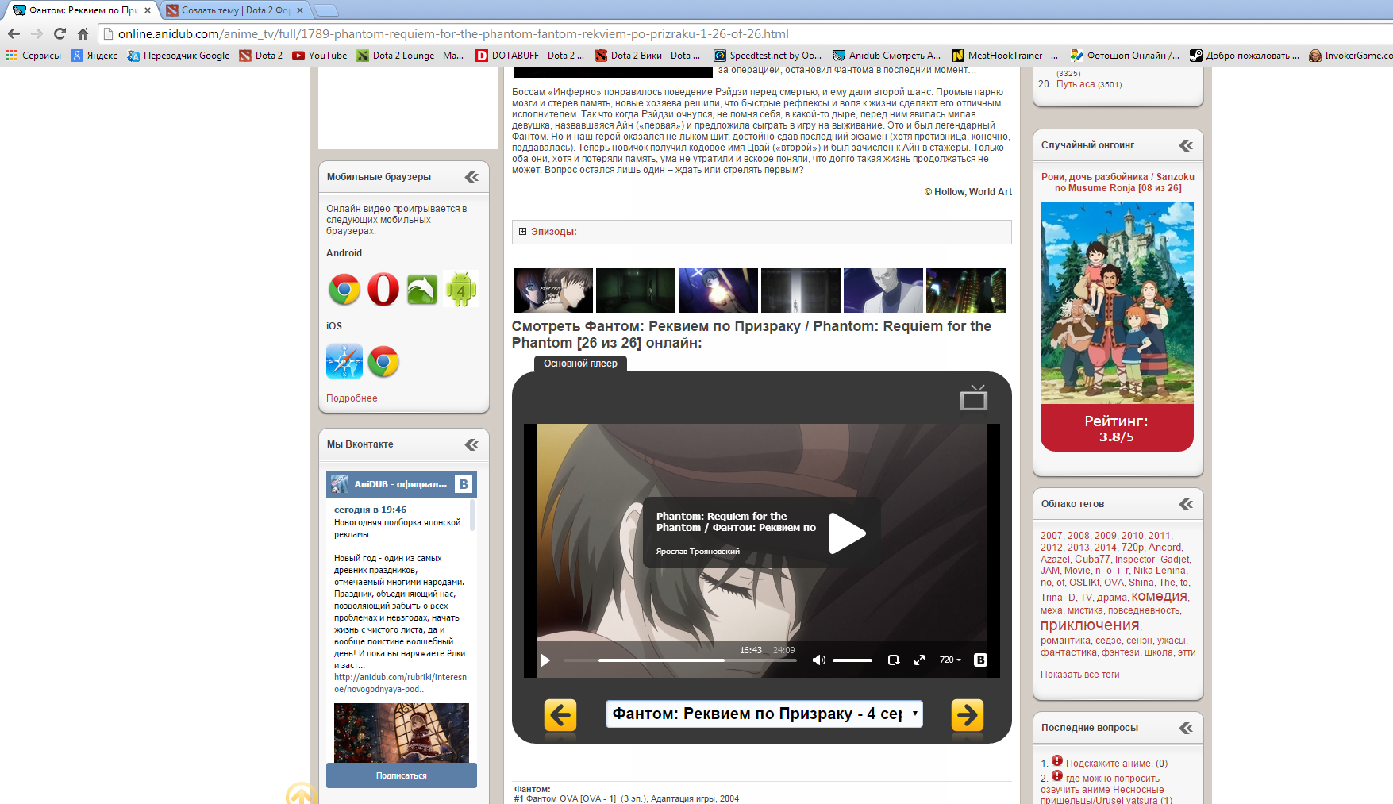1393x804 pixels.
Task: Open the Dota 2 Lounge bookmark
Action: point(410,56)
